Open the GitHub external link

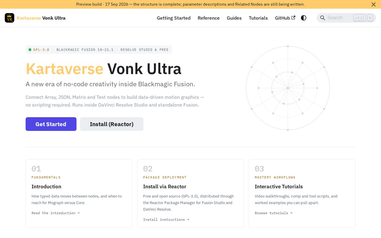coord(285,18)
